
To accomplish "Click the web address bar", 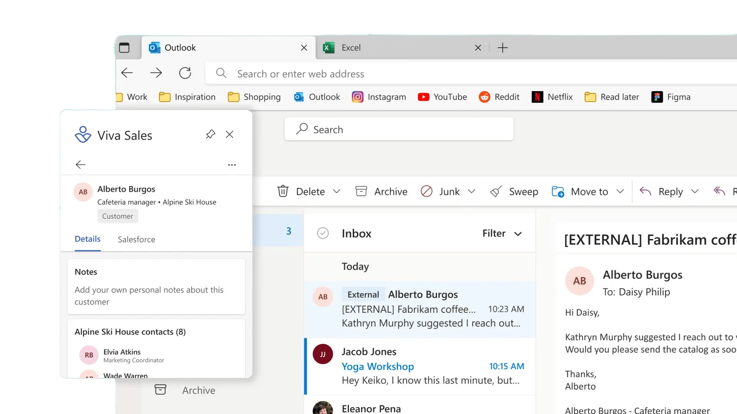I will [x=471, y=74].
